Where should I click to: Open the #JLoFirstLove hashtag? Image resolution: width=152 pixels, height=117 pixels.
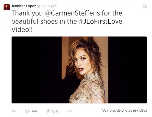101,21
